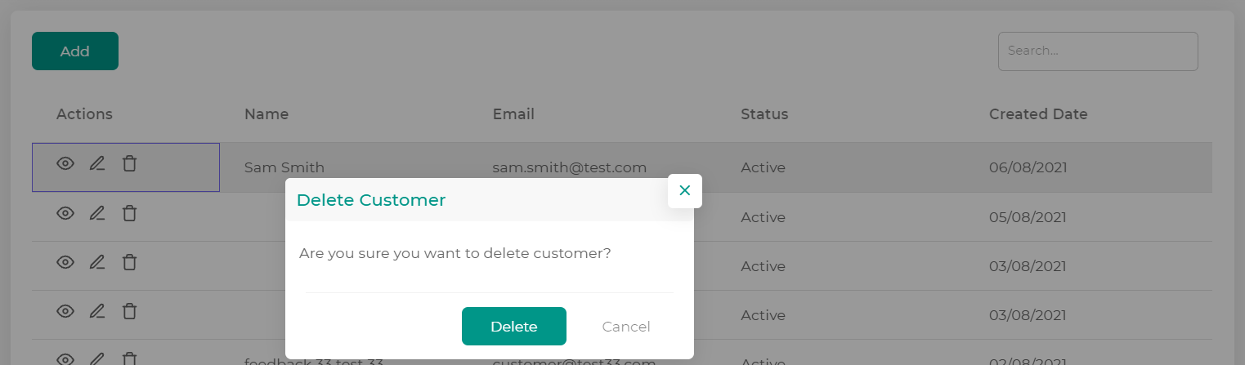Sort by Name column header
The image size is (1245, 365).
click(266, 114)
